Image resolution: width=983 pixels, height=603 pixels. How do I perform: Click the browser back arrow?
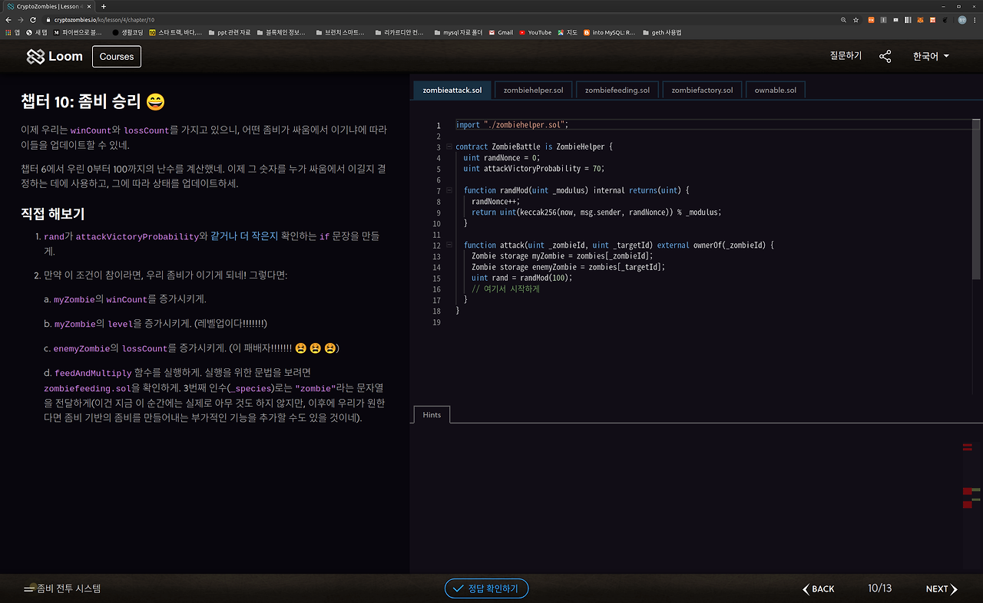pos(8,19)
